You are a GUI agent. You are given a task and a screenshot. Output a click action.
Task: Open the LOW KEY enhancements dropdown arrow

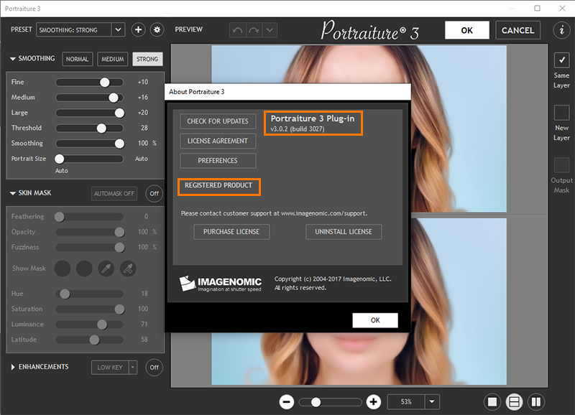(133, 367)
